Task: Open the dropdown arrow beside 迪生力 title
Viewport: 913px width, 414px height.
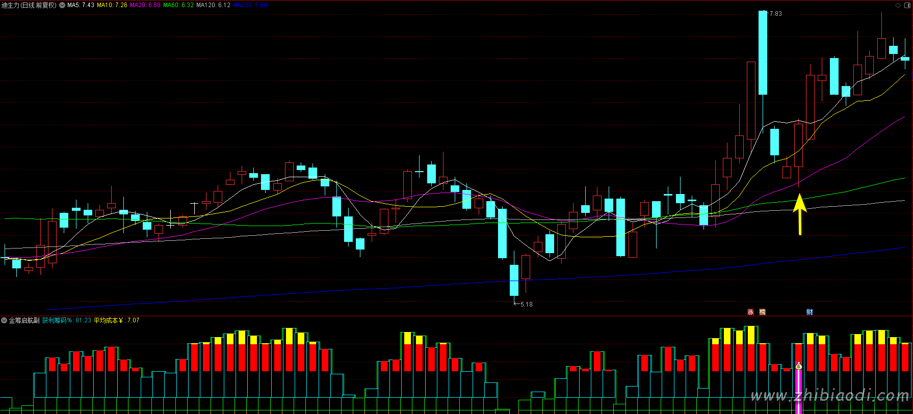Action: [62, 5]
